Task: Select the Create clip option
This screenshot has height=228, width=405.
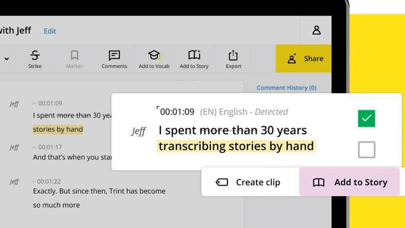Action: 258,182
